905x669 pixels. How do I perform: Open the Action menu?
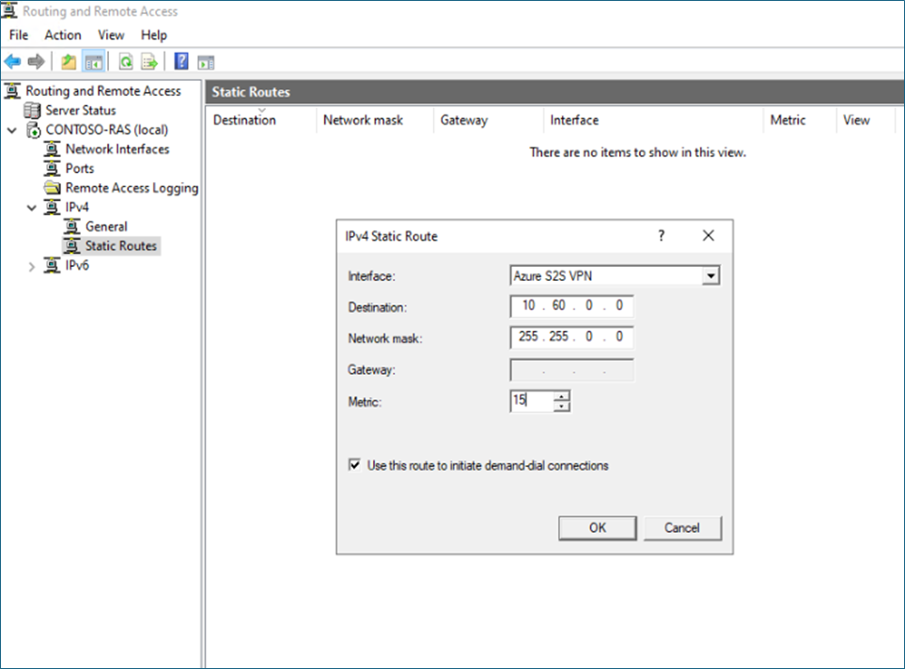[x=63, y=35]
